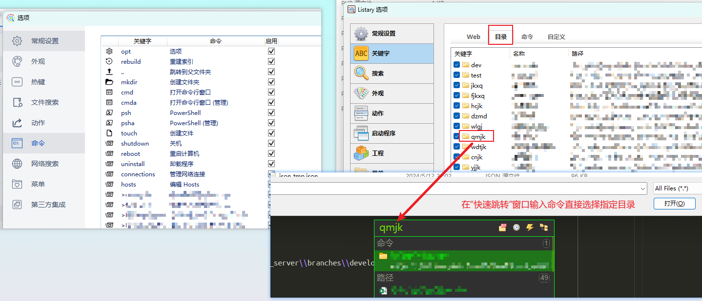Sort by the 关键字 column in the 选项 command table
This screenshot has width=702, height=301.
point(143,41)
